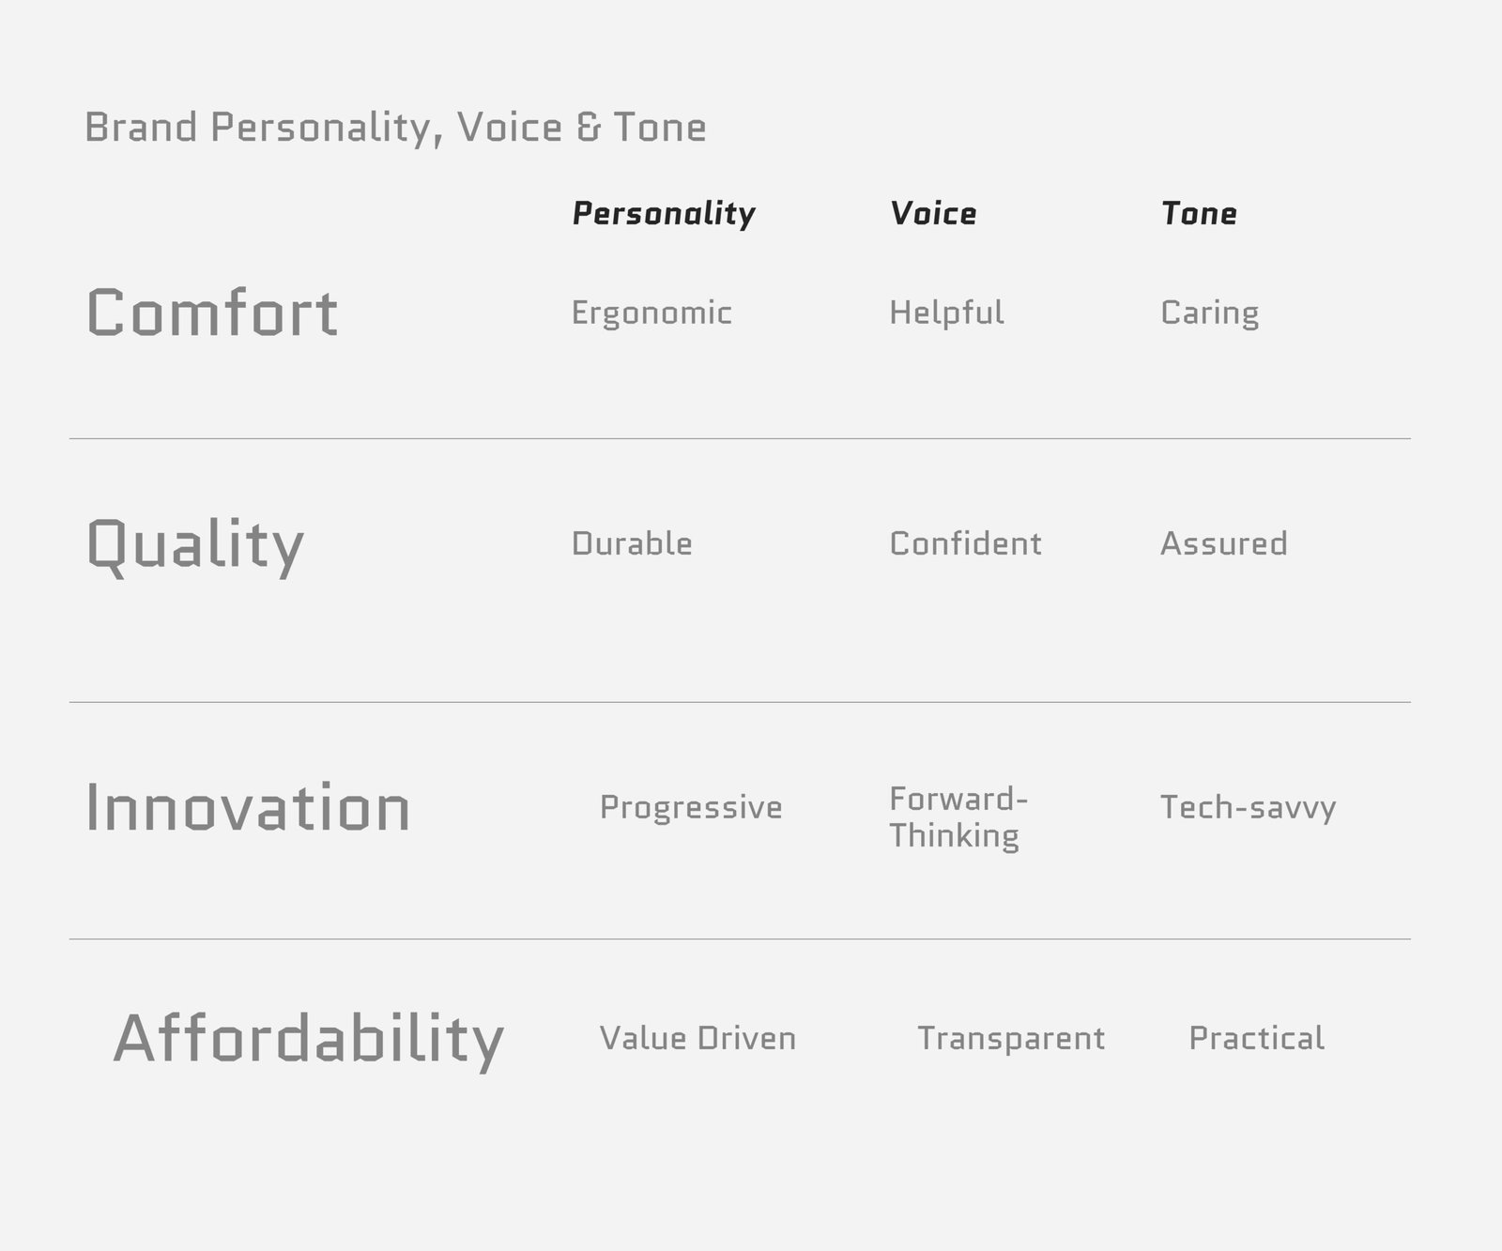Select the Tone column header
1502x1251 pixels.
click(x=1199, y=214)
